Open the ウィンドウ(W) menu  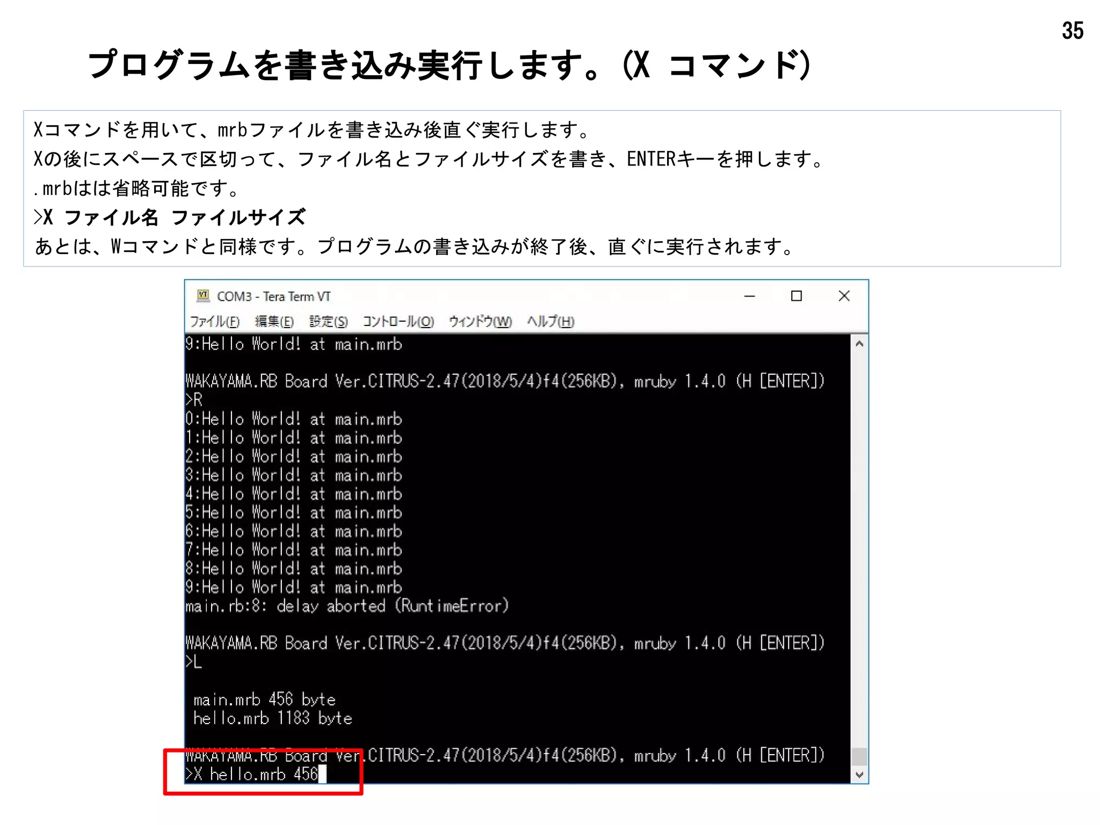pos(480,322)
